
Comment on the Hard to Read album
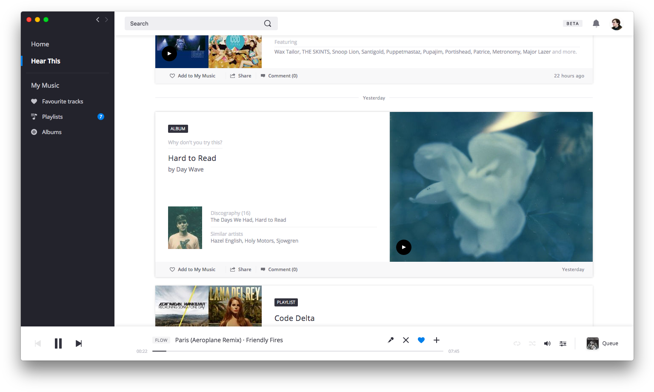tap(279, 269)
